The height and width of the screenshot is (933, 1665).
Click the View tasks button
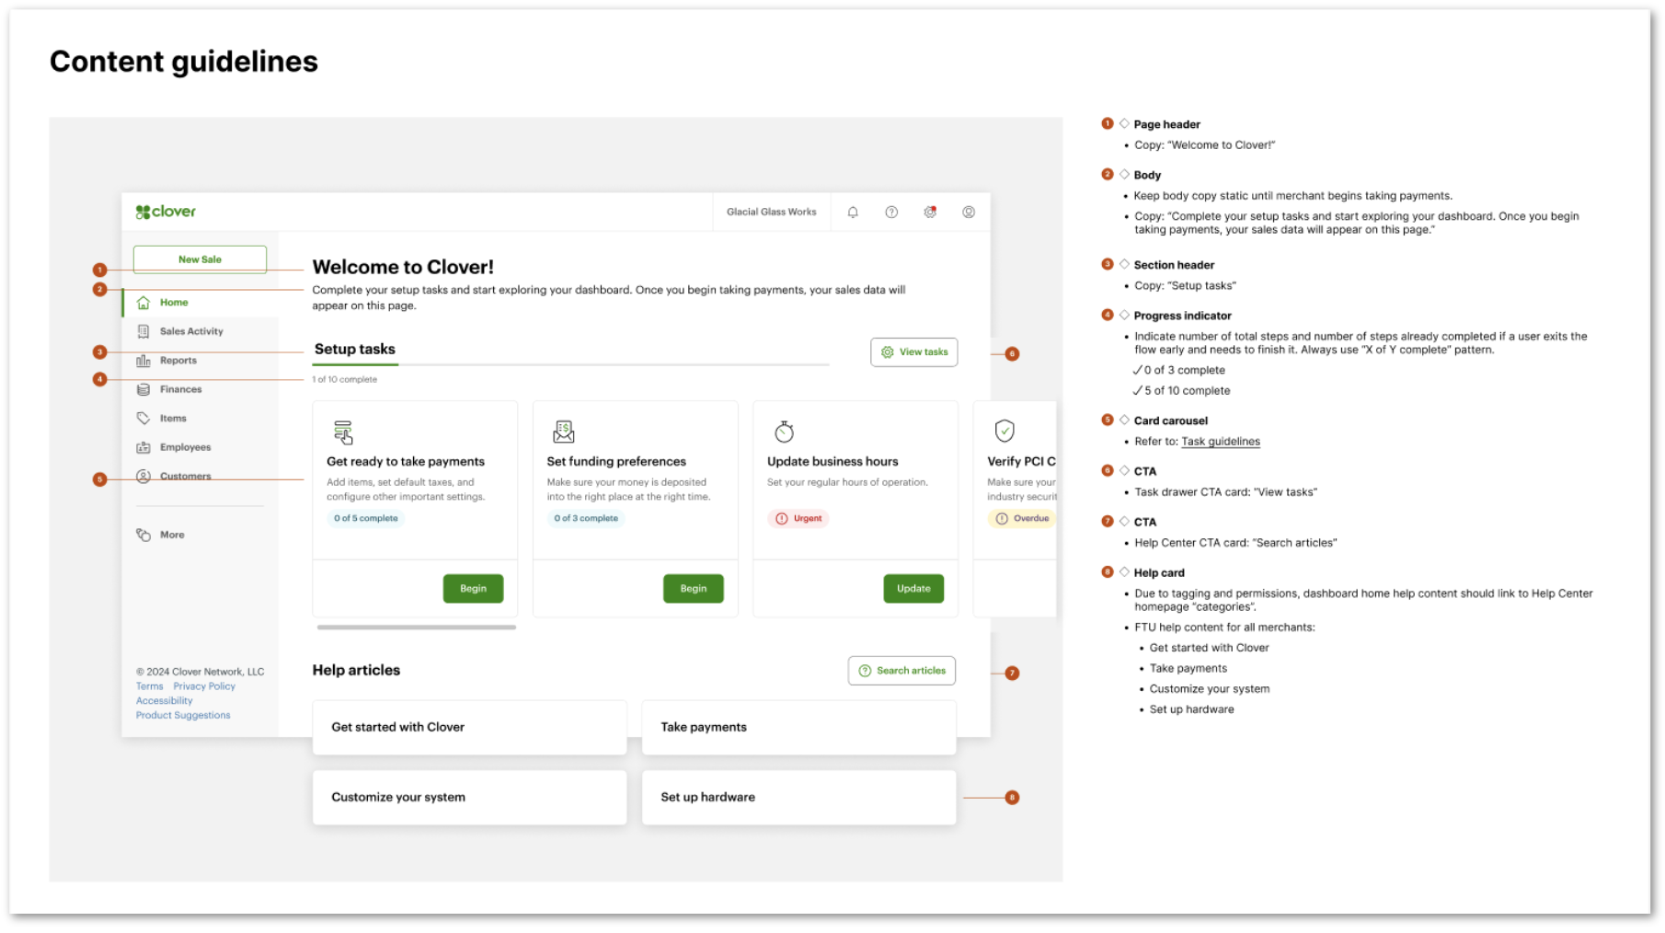tap(913, 352)
